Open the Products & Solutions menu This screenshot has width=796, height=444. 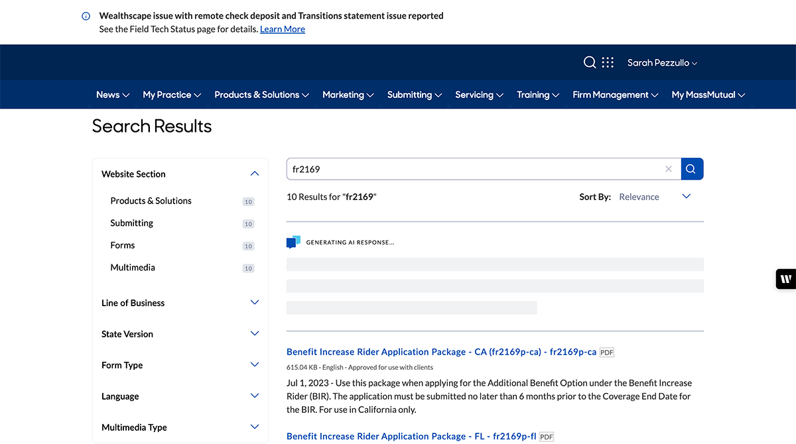pyautogui.click(x=261, y=95)
